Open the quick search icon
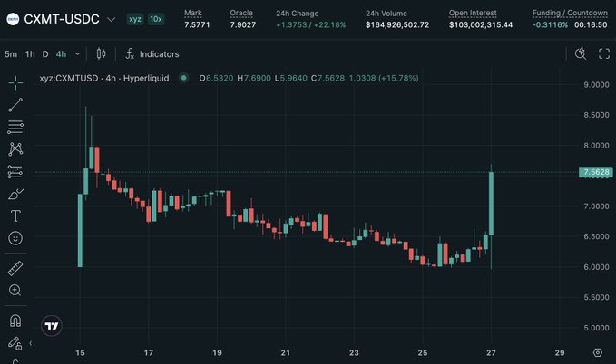Screen dimensions: 616x364 pyautogui.click(x=581, y=53)
